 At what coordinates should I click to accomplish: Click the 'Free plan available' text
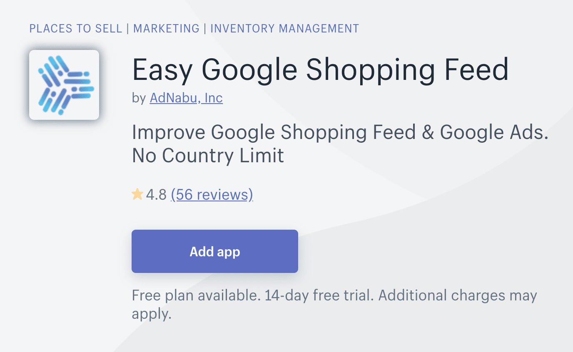click(194, 295)
